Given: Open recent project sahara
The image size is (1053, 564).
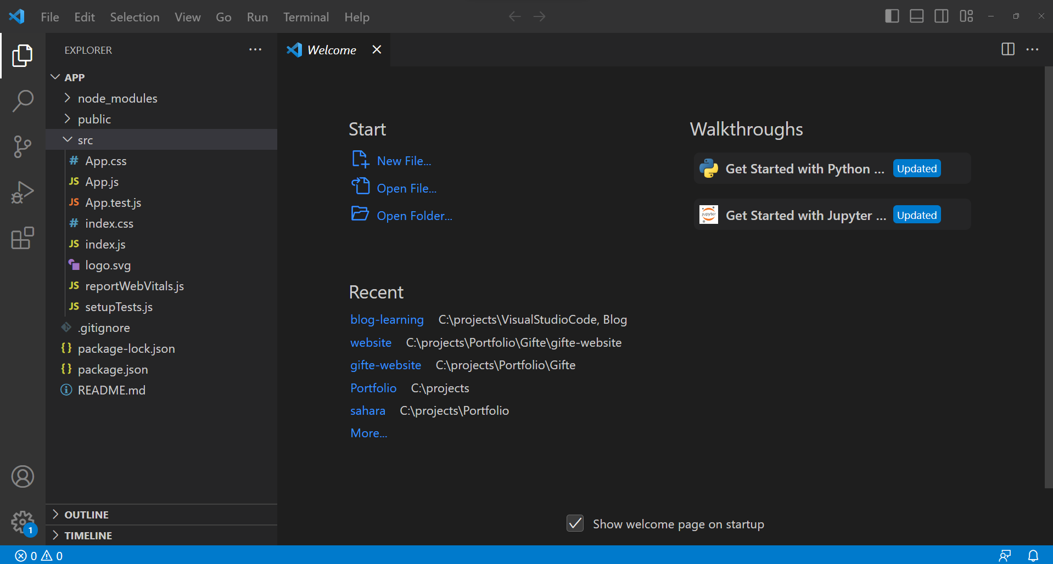Looking at the screenshot, I should pos(368,410).
